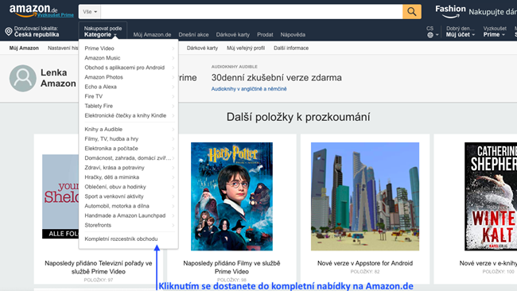Image resolution: width=517 pixels, height=291 pixels.
Task: Toggle the Nakupovat podle Kategorie dropdown
Action: 103,32
